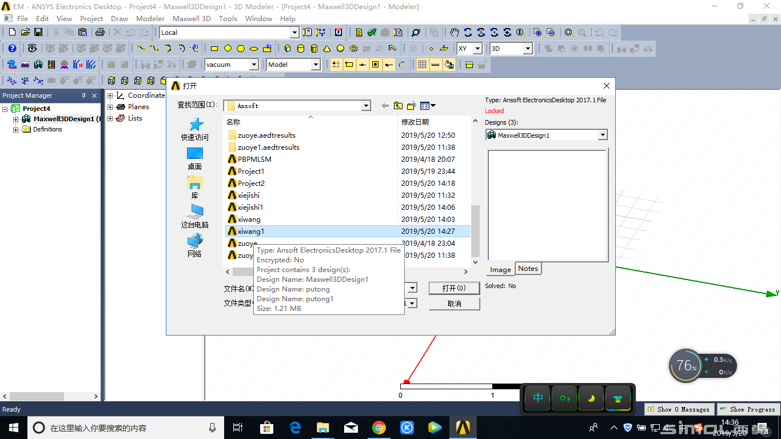Click the 打开(O) open button
Viewport: 781px width, 439px height.
click(x=454, y=288)
